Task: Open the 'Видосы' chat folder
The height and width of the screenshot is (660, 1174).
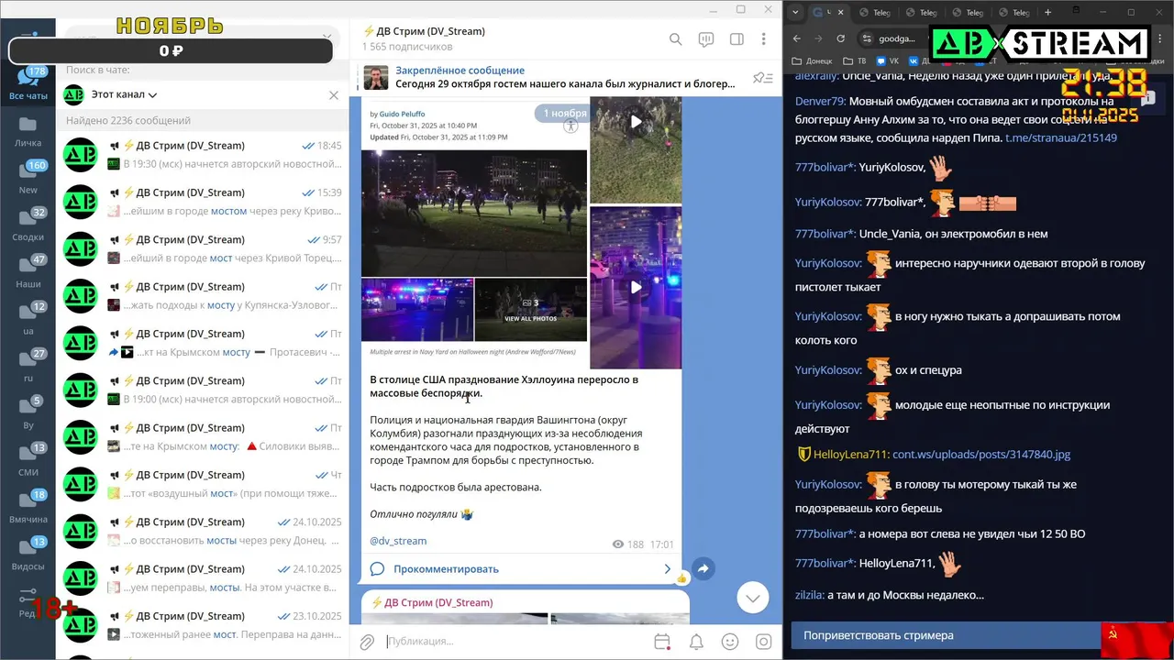Action: coord(28,555)
